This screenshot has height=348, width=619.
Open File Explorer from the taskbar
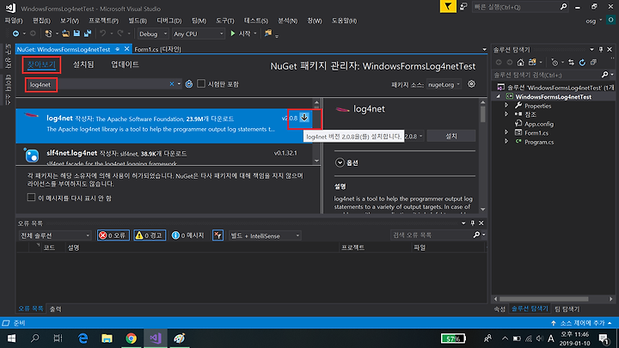click(107, 339)
